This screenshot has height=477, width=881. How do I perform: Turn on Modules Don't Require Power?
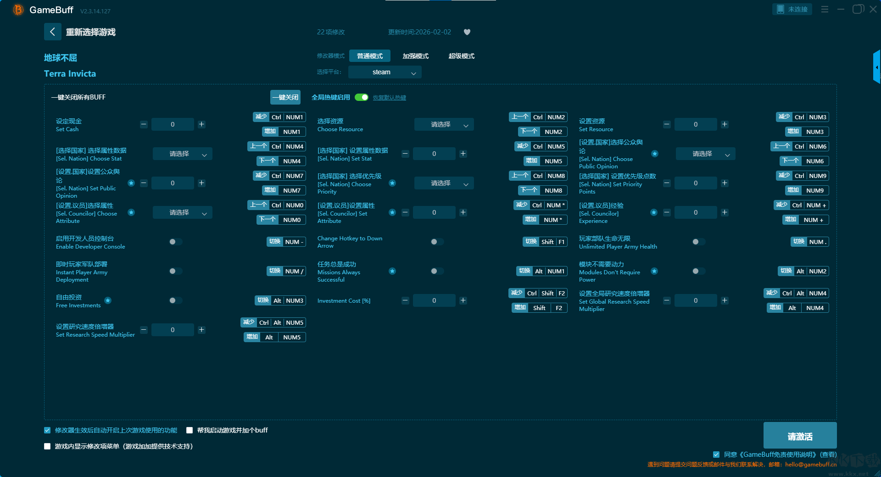[699, 271]
